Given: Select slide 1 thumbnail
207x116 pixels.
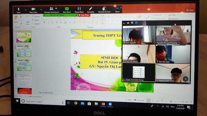Looking at the screenshot, I should pos(24,37).
